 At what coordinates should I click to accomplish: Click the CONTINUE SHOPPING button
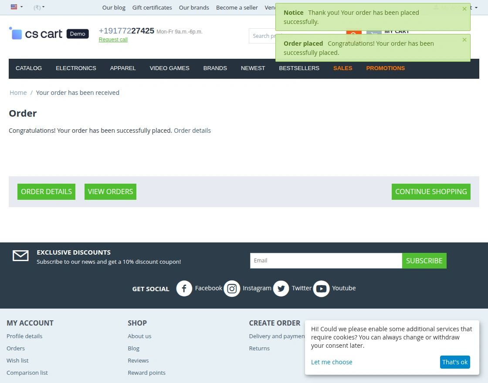(431, 191)
